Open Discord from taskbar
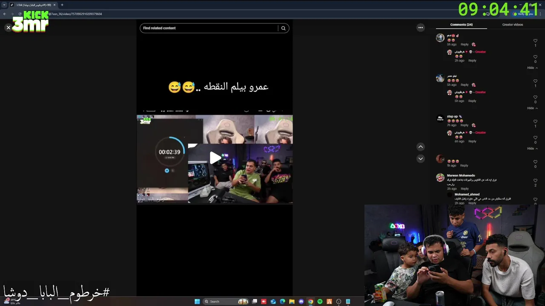Image resolution: width=545 pixels, height=306 pixels. [x=301, y=302]
